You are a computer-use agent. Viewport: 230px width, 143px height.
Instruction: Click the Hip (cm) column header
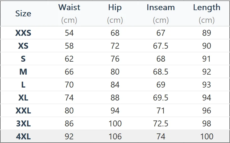(115, 14)
